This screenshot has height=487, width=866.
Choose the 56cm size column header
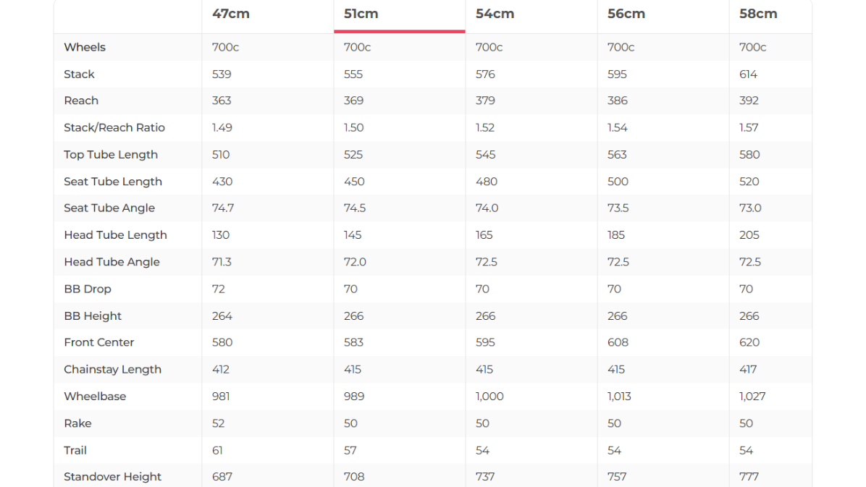point(626,14)
